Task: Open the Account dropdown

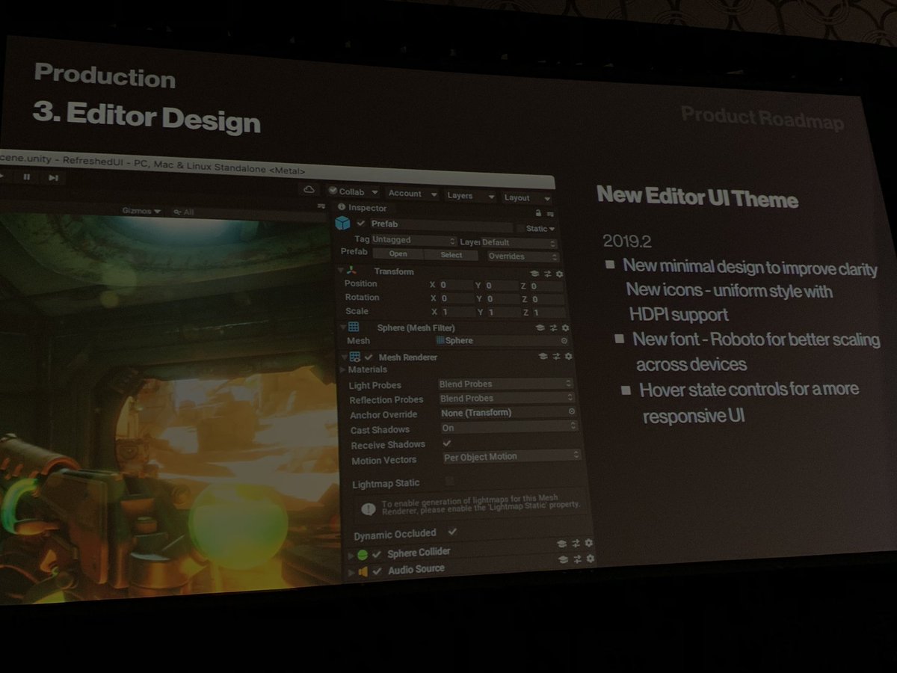Action: 410,194
